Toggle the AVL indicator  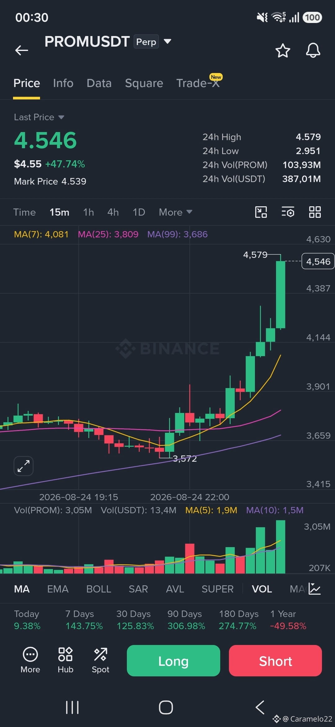point(175,589)
